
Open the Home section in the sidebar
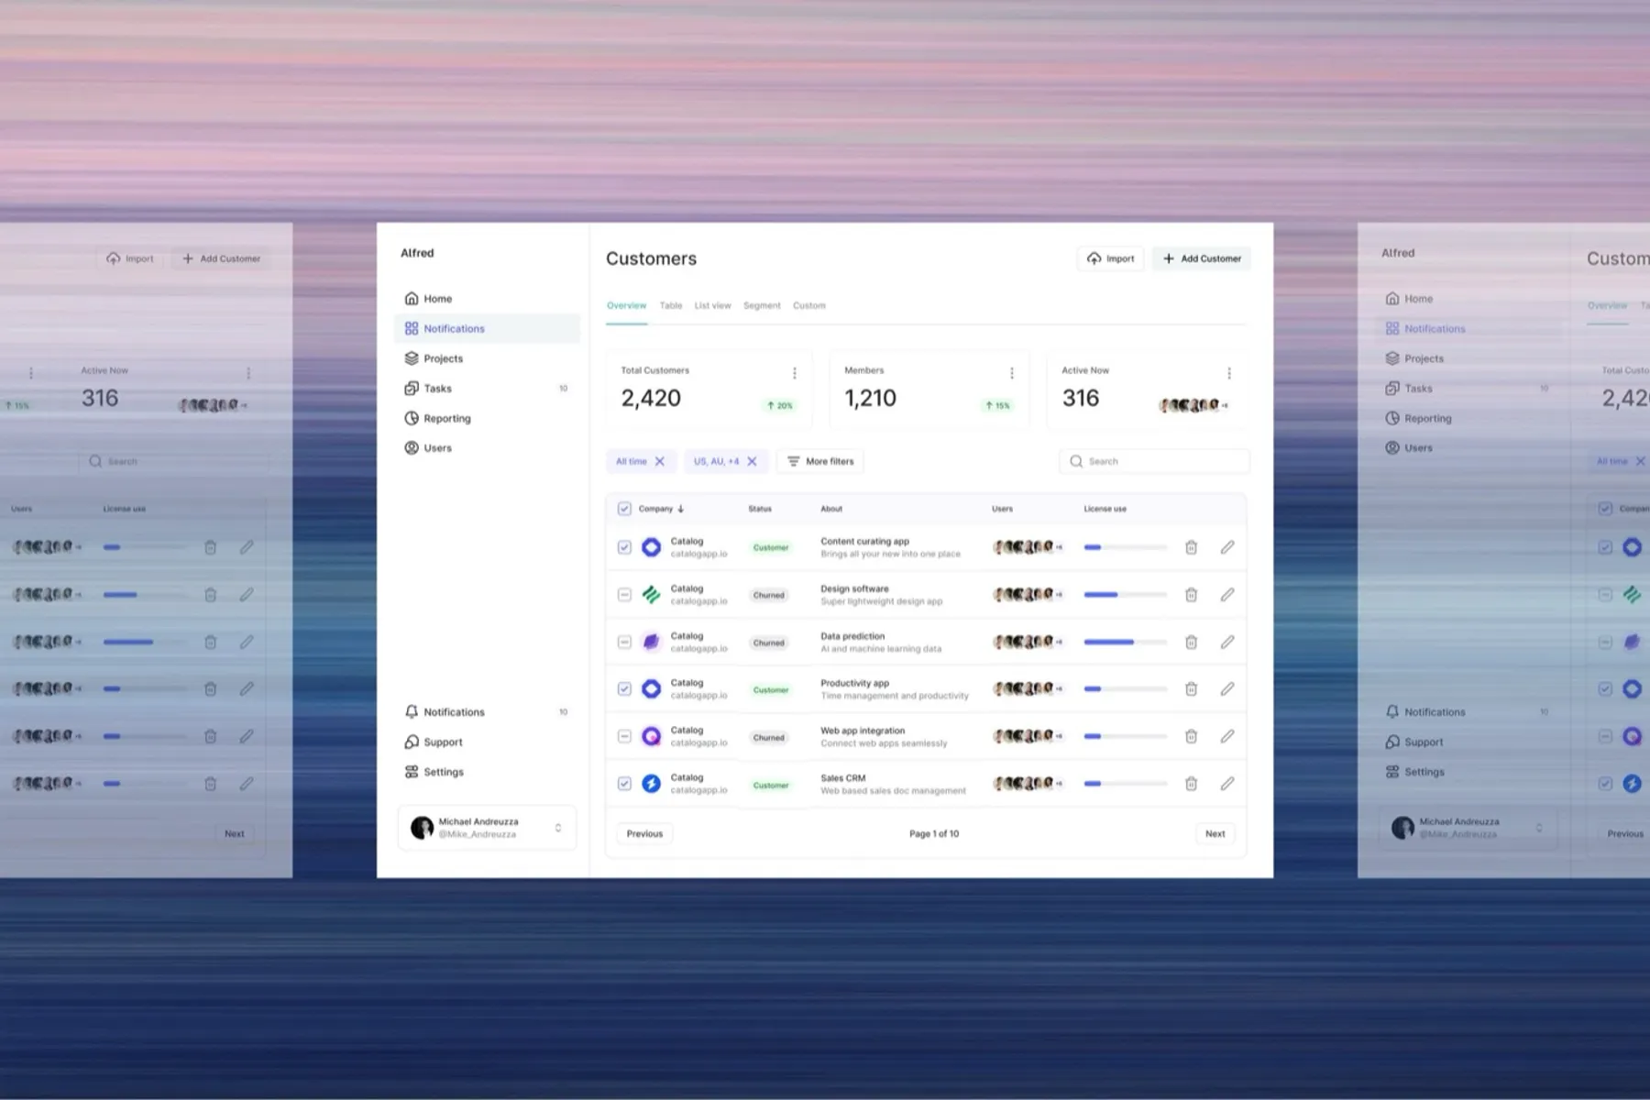tap(437, 298)
